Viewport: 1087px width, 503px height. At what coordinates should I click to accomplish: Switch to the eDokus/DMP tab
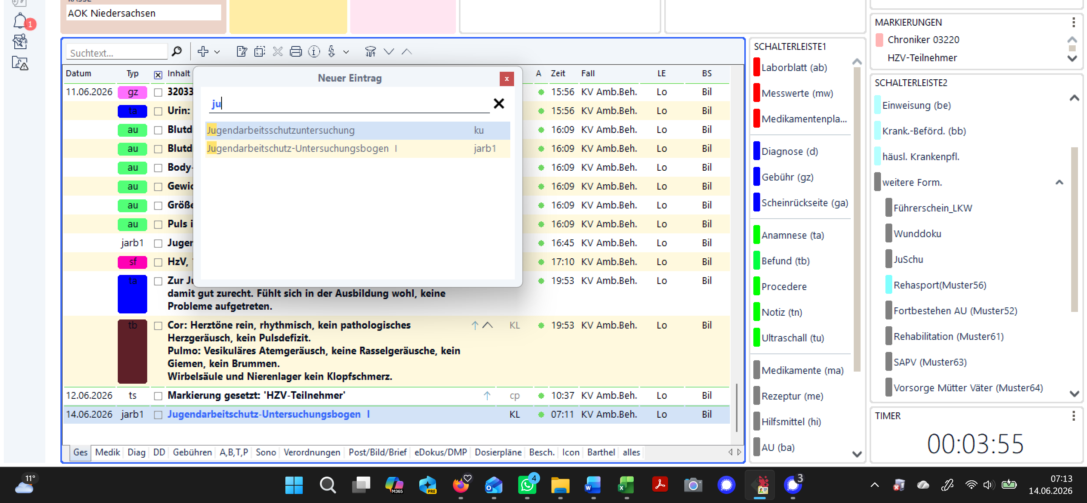pos(440,452)
